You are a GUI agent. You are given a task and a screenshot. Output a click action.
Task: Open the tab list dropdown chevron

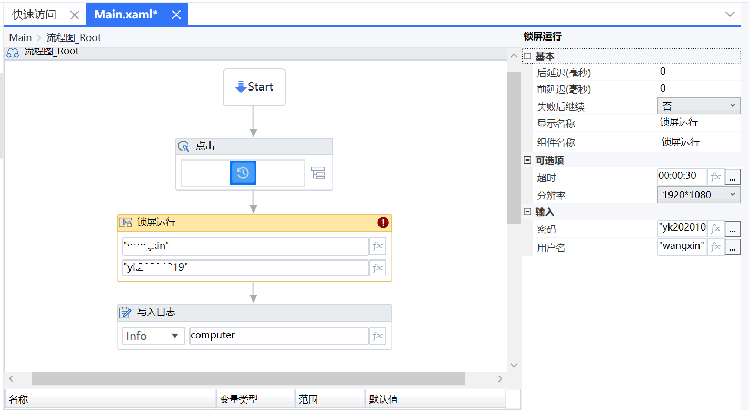tap(730, 14)
